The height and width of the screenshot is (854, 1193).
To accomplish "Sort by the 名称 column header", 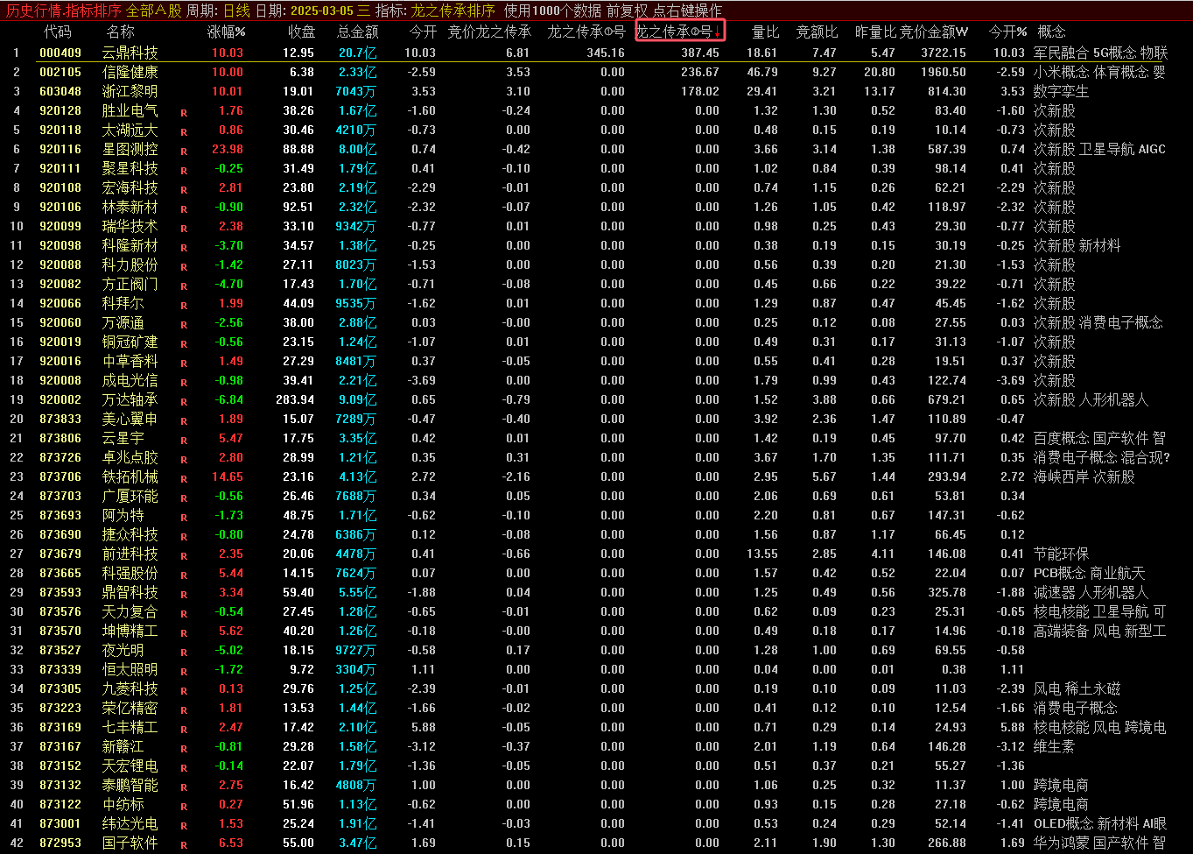I will point(121,32).
